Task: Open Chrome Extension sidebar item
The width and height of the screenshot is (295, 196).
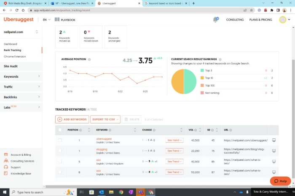Action: pos(15,56)
